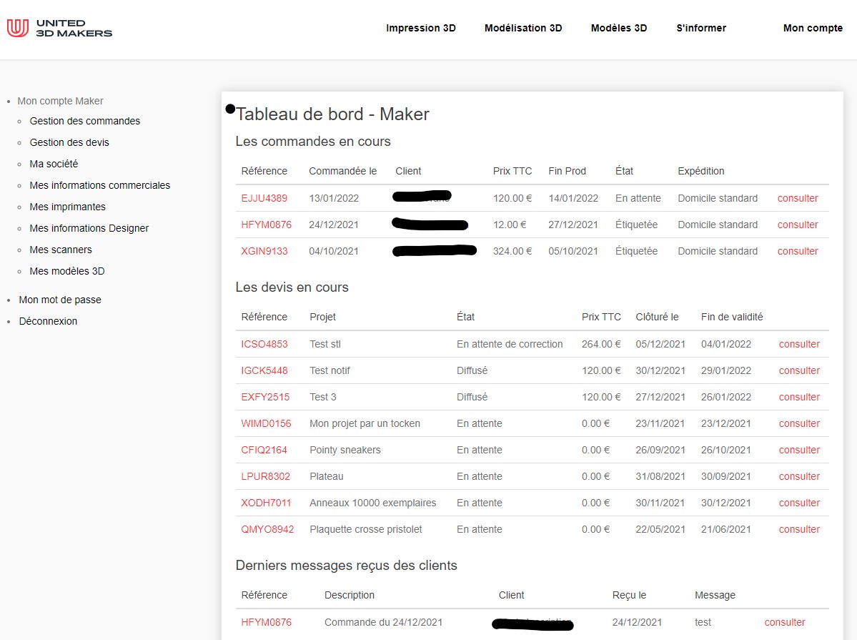Open Mes informations commerciales

point(100,186)
